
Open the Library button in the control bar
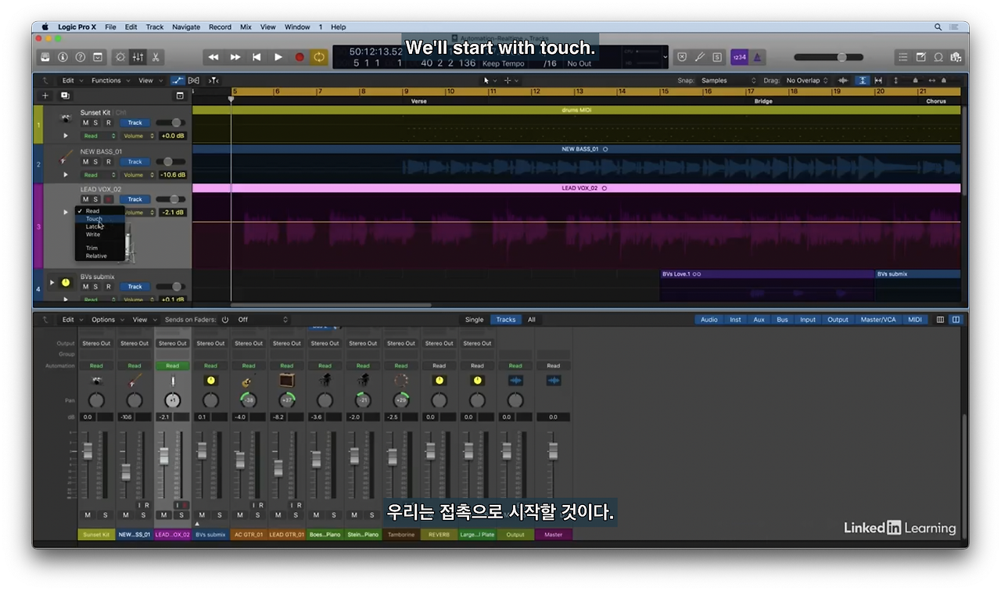point(45,57)
